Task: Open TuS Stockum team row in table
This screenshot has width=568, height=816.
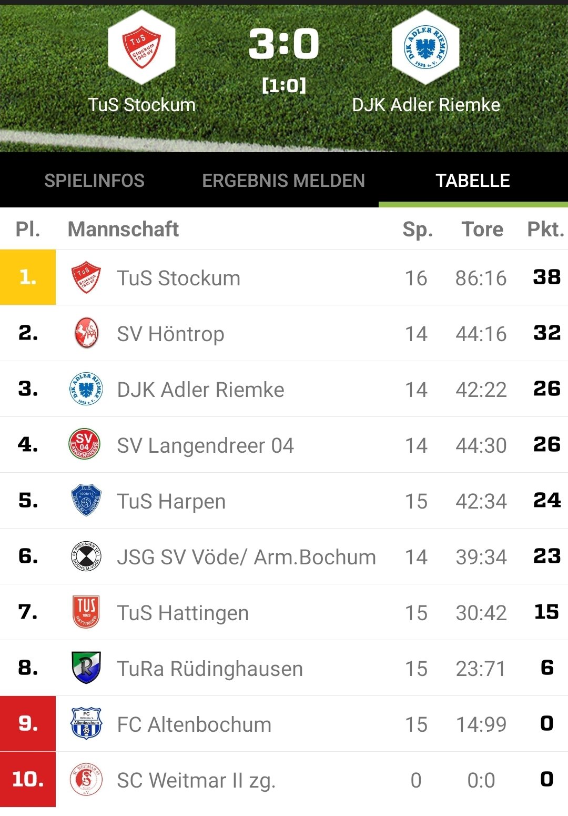Action: (x=284, y=277)
